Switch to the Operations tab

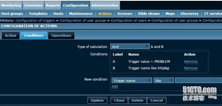61,35
